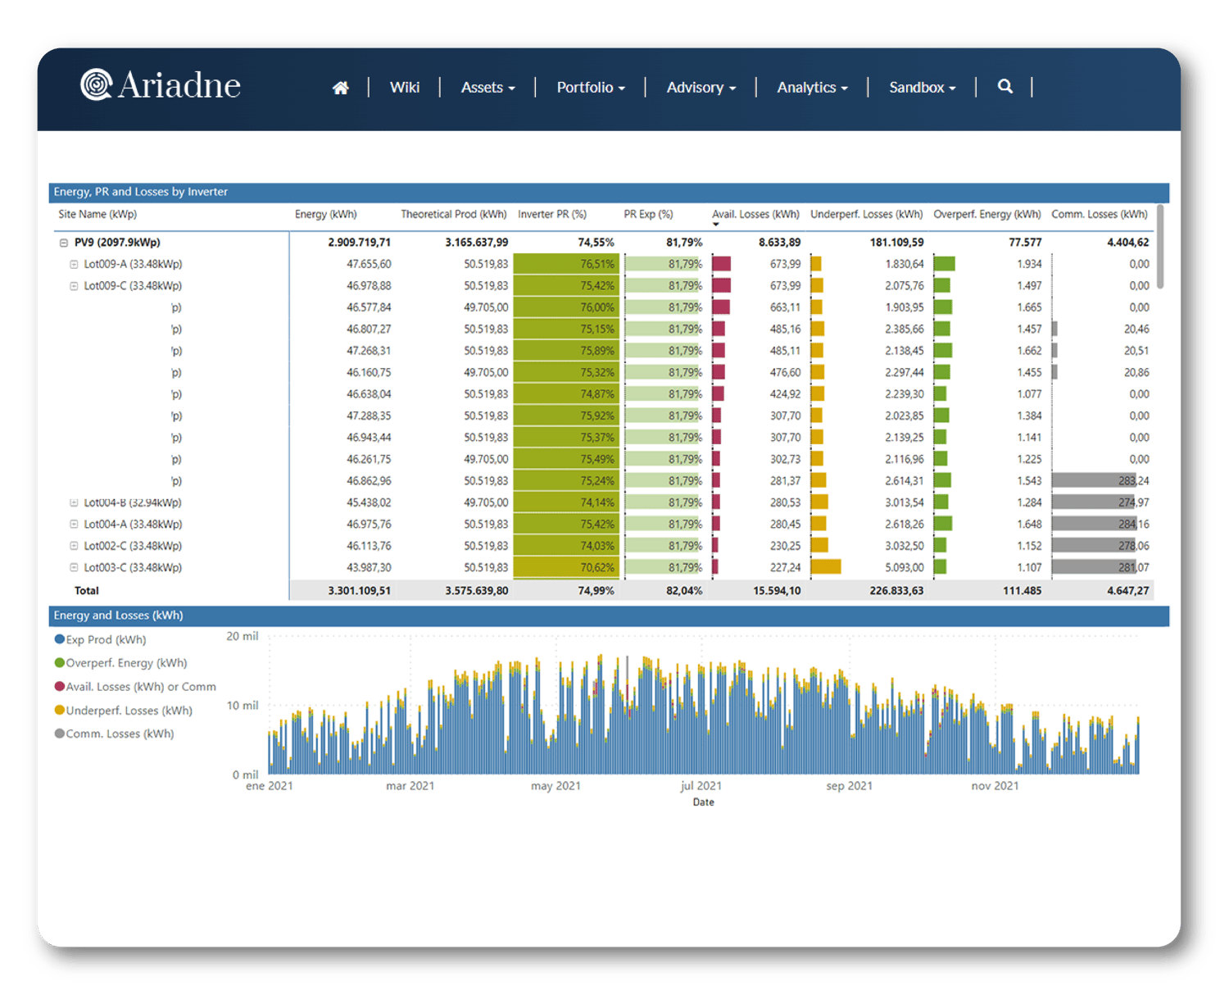
Task: Open the Portfolio menu
Action: [x=591, y=87]
